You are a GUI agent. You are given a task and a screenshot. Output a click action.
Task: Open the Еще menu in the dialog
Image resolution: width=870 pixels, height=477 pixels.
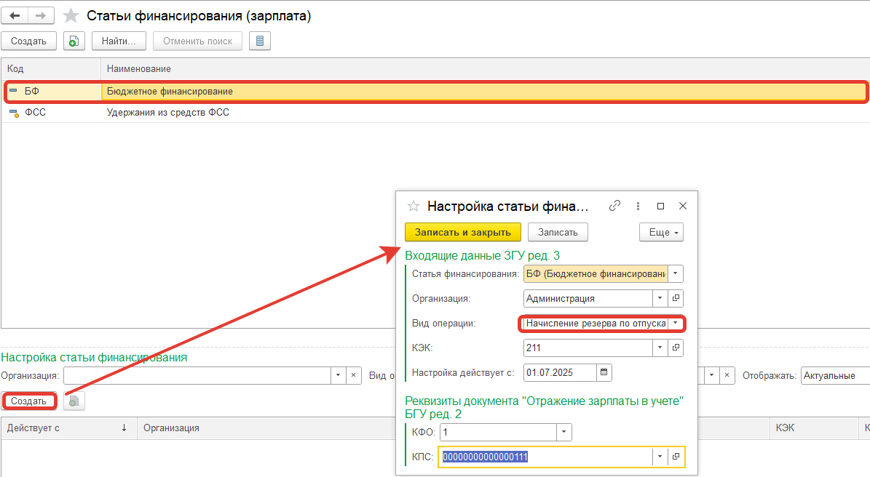661,232
